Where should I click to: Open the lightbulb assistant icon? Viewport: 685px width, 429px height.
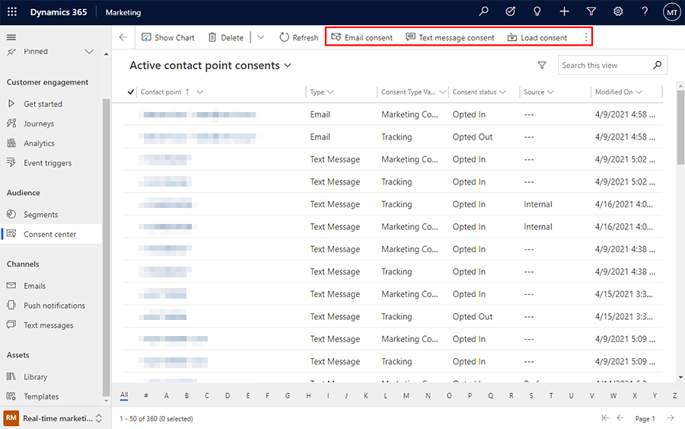[537, 11]
